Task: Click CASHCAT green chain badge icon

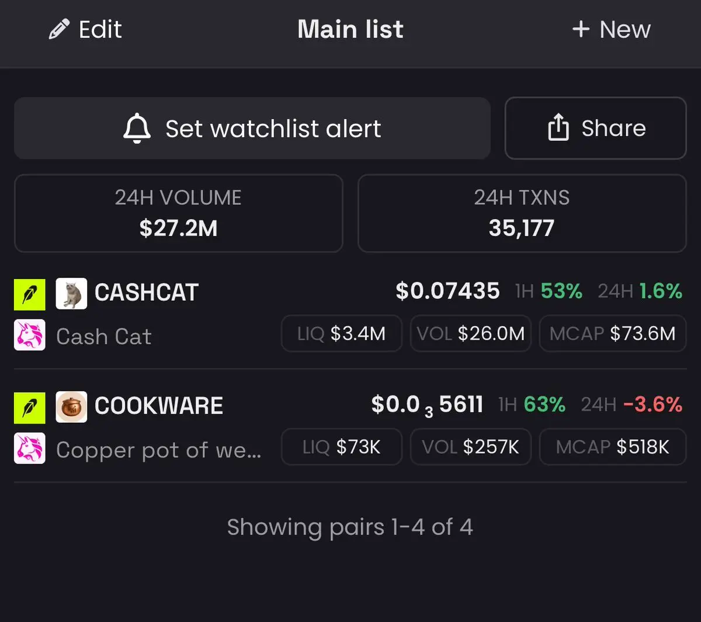Action: coord(29,294)
